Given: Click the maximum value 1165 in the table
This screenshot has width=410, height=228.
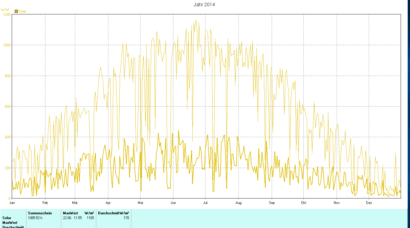Looking at the screenshot, I should [90, 218].
